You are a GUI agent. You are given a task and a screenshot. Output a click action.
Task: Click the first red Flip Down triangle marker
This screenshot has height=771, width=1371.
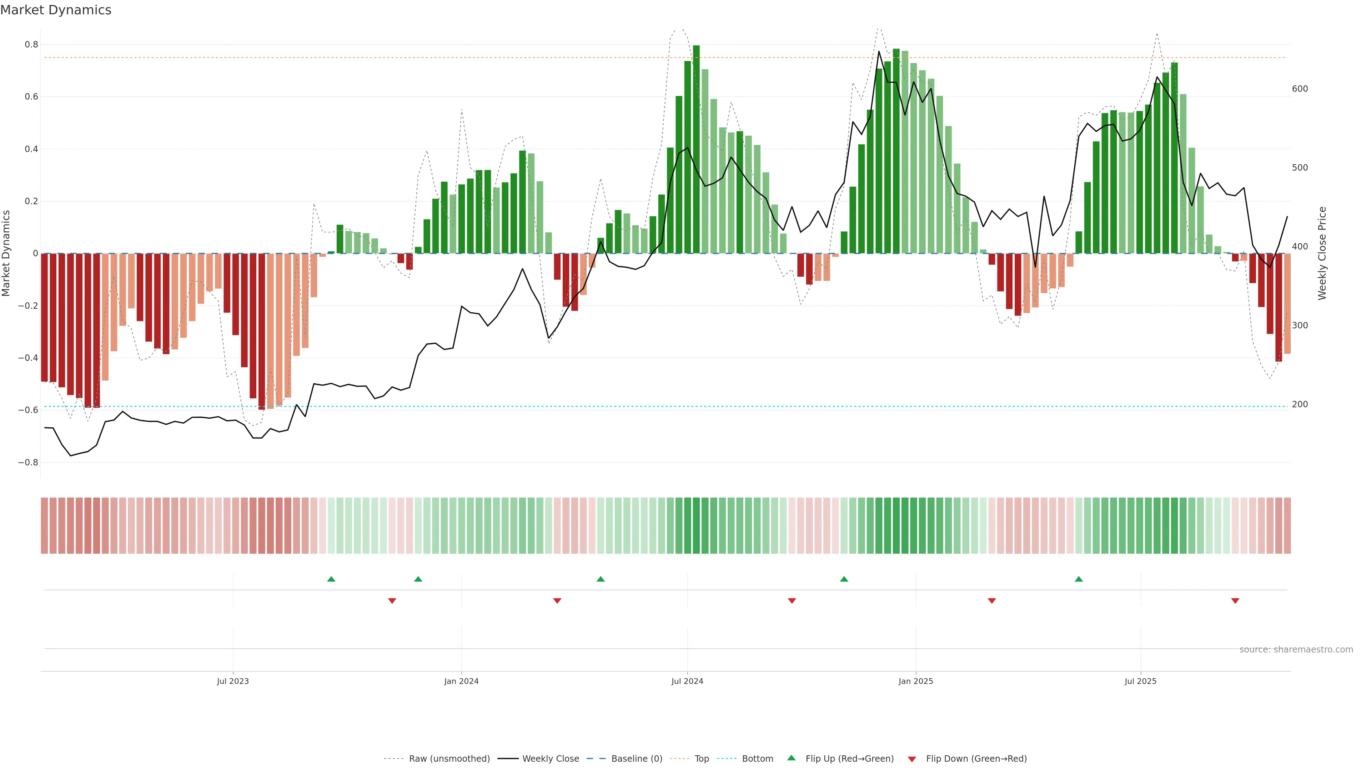(392, 601)
